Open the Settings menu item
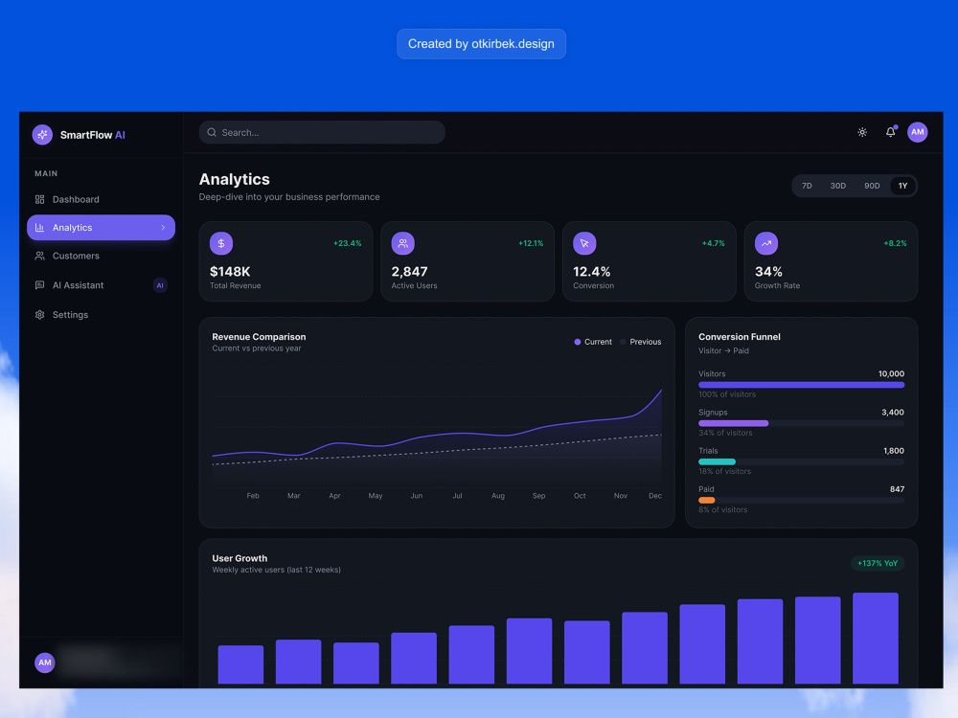Viewport: 958px width, 718px height. point(101,315)
